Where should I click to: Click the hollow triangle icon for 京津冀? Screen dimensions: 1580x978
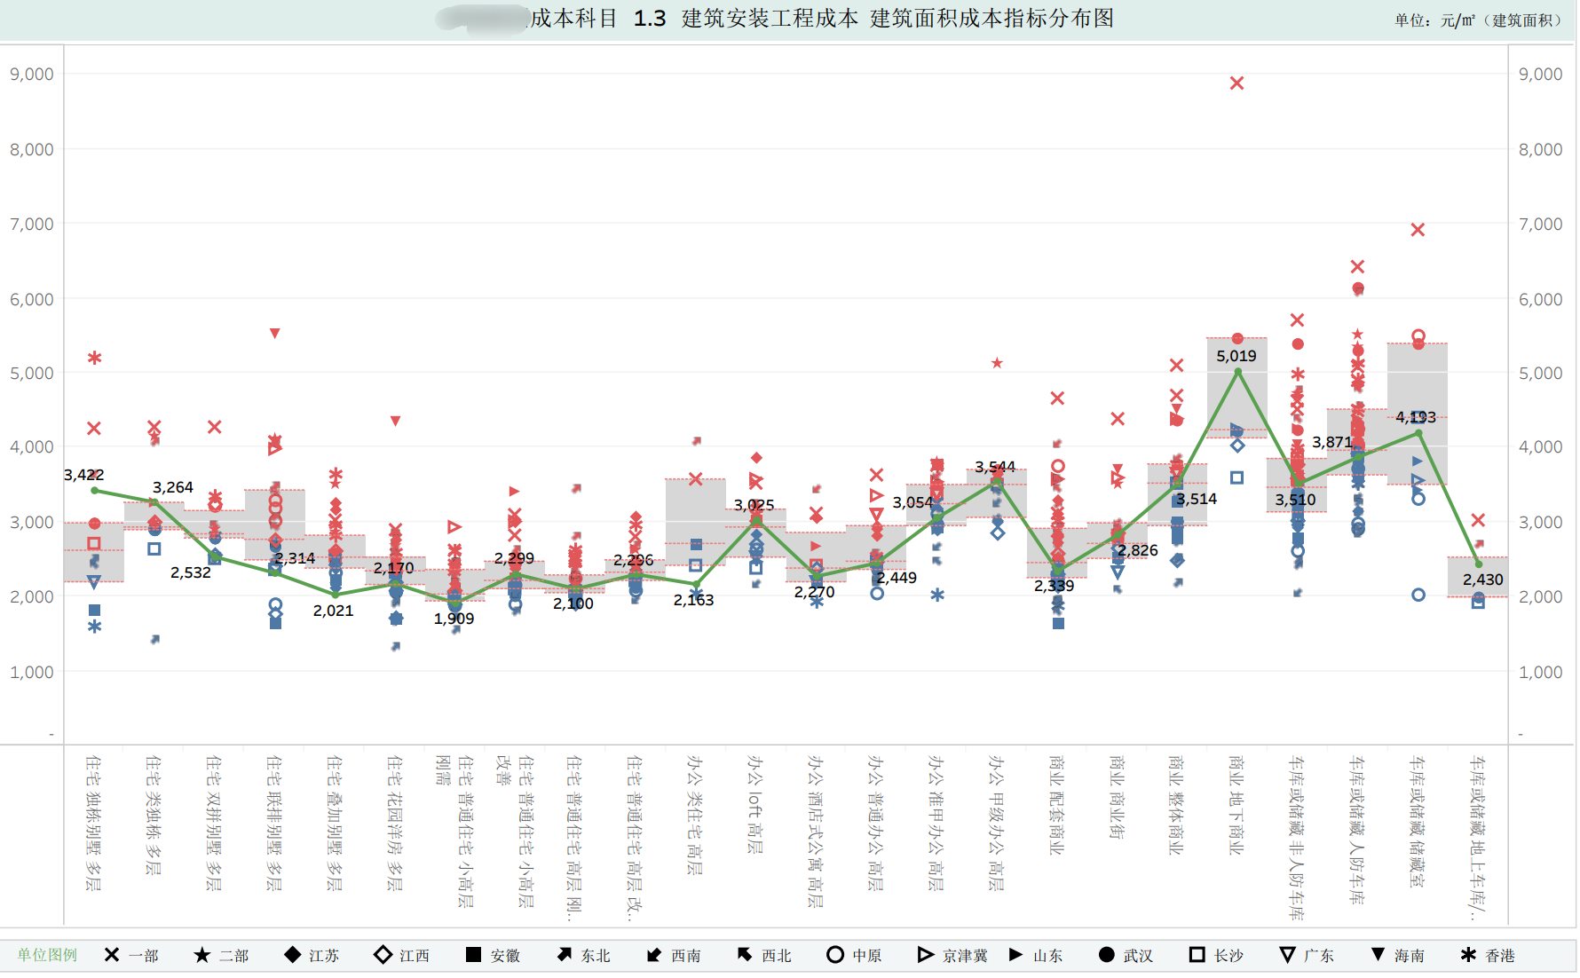tap(925, 955)
